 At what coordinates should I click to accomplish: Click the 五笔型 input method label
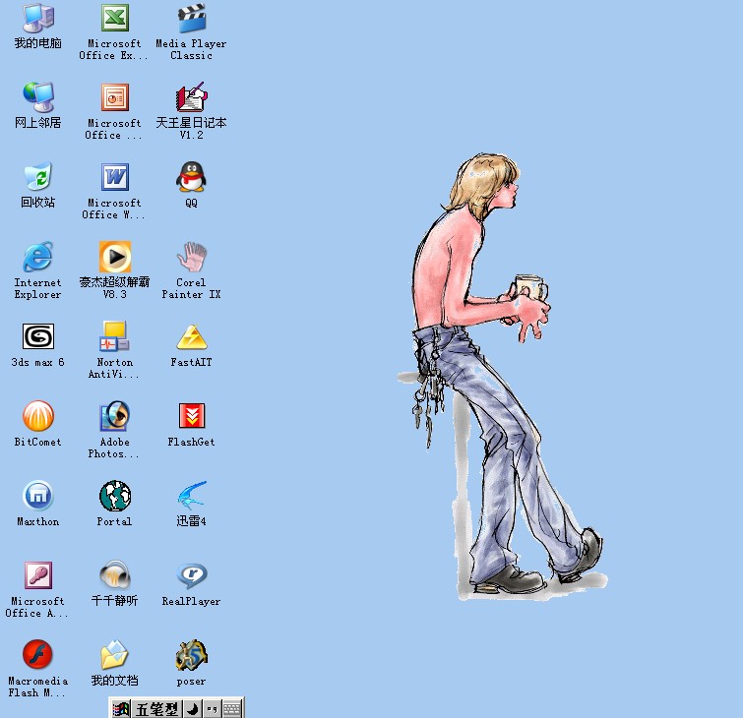(x=156, y=709)
